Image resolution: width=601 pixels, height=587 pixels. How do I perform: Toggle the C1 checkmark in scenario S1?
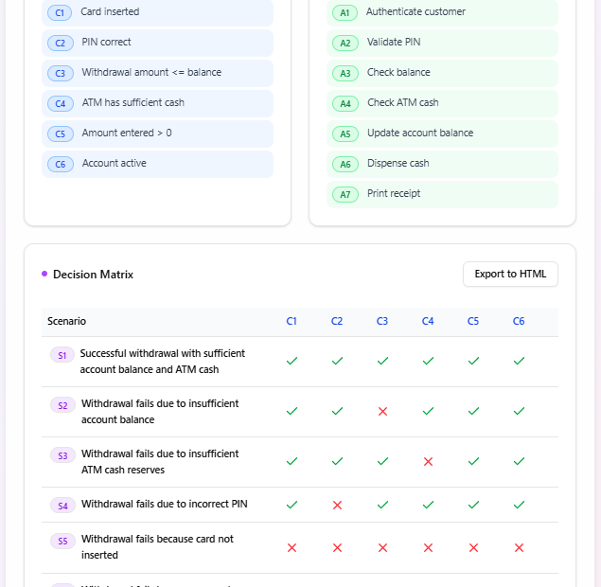292,361
